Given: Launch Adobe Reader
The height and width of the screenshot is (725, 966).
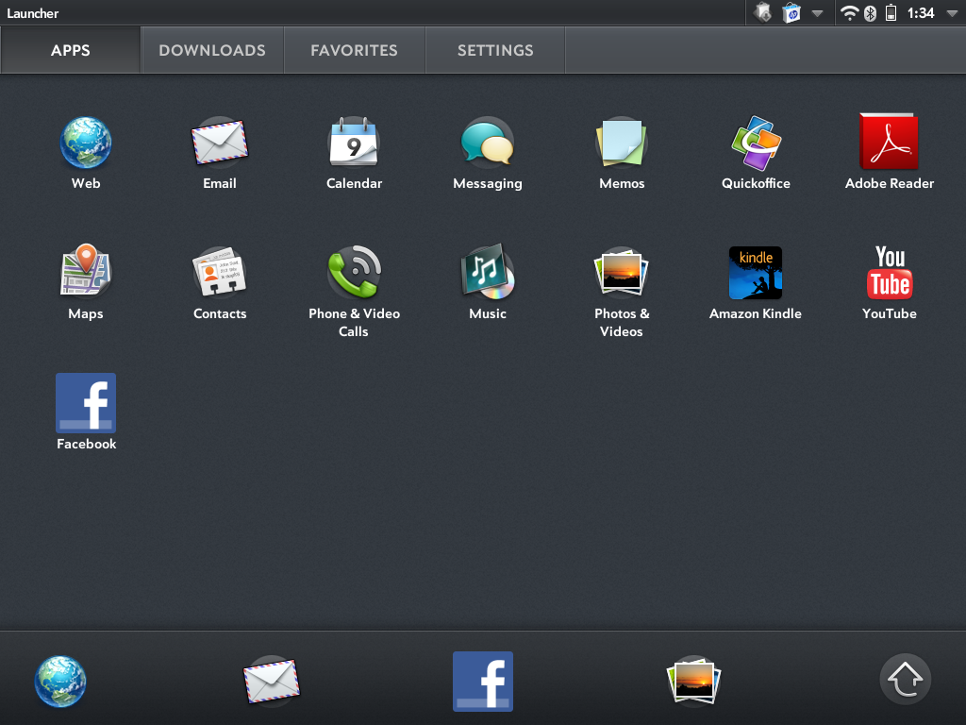Looking at the screenshot, I should 889,142.
